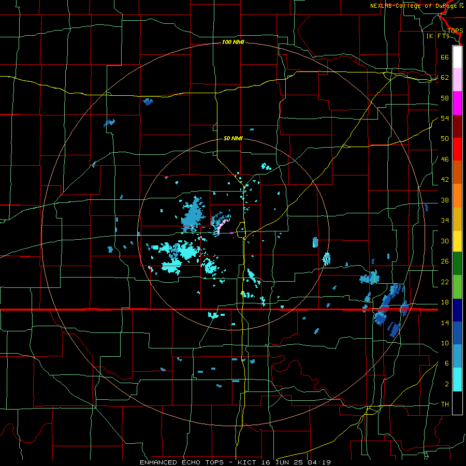Click the dark orange 46 kft color band
This screenshot has width=466, height=466.
(457, 172)
